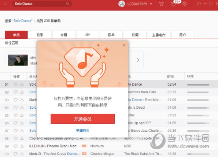This screenshot has height=157, width=218.
Task: Sort by the 热度 column header
Action: coord(190,76)
